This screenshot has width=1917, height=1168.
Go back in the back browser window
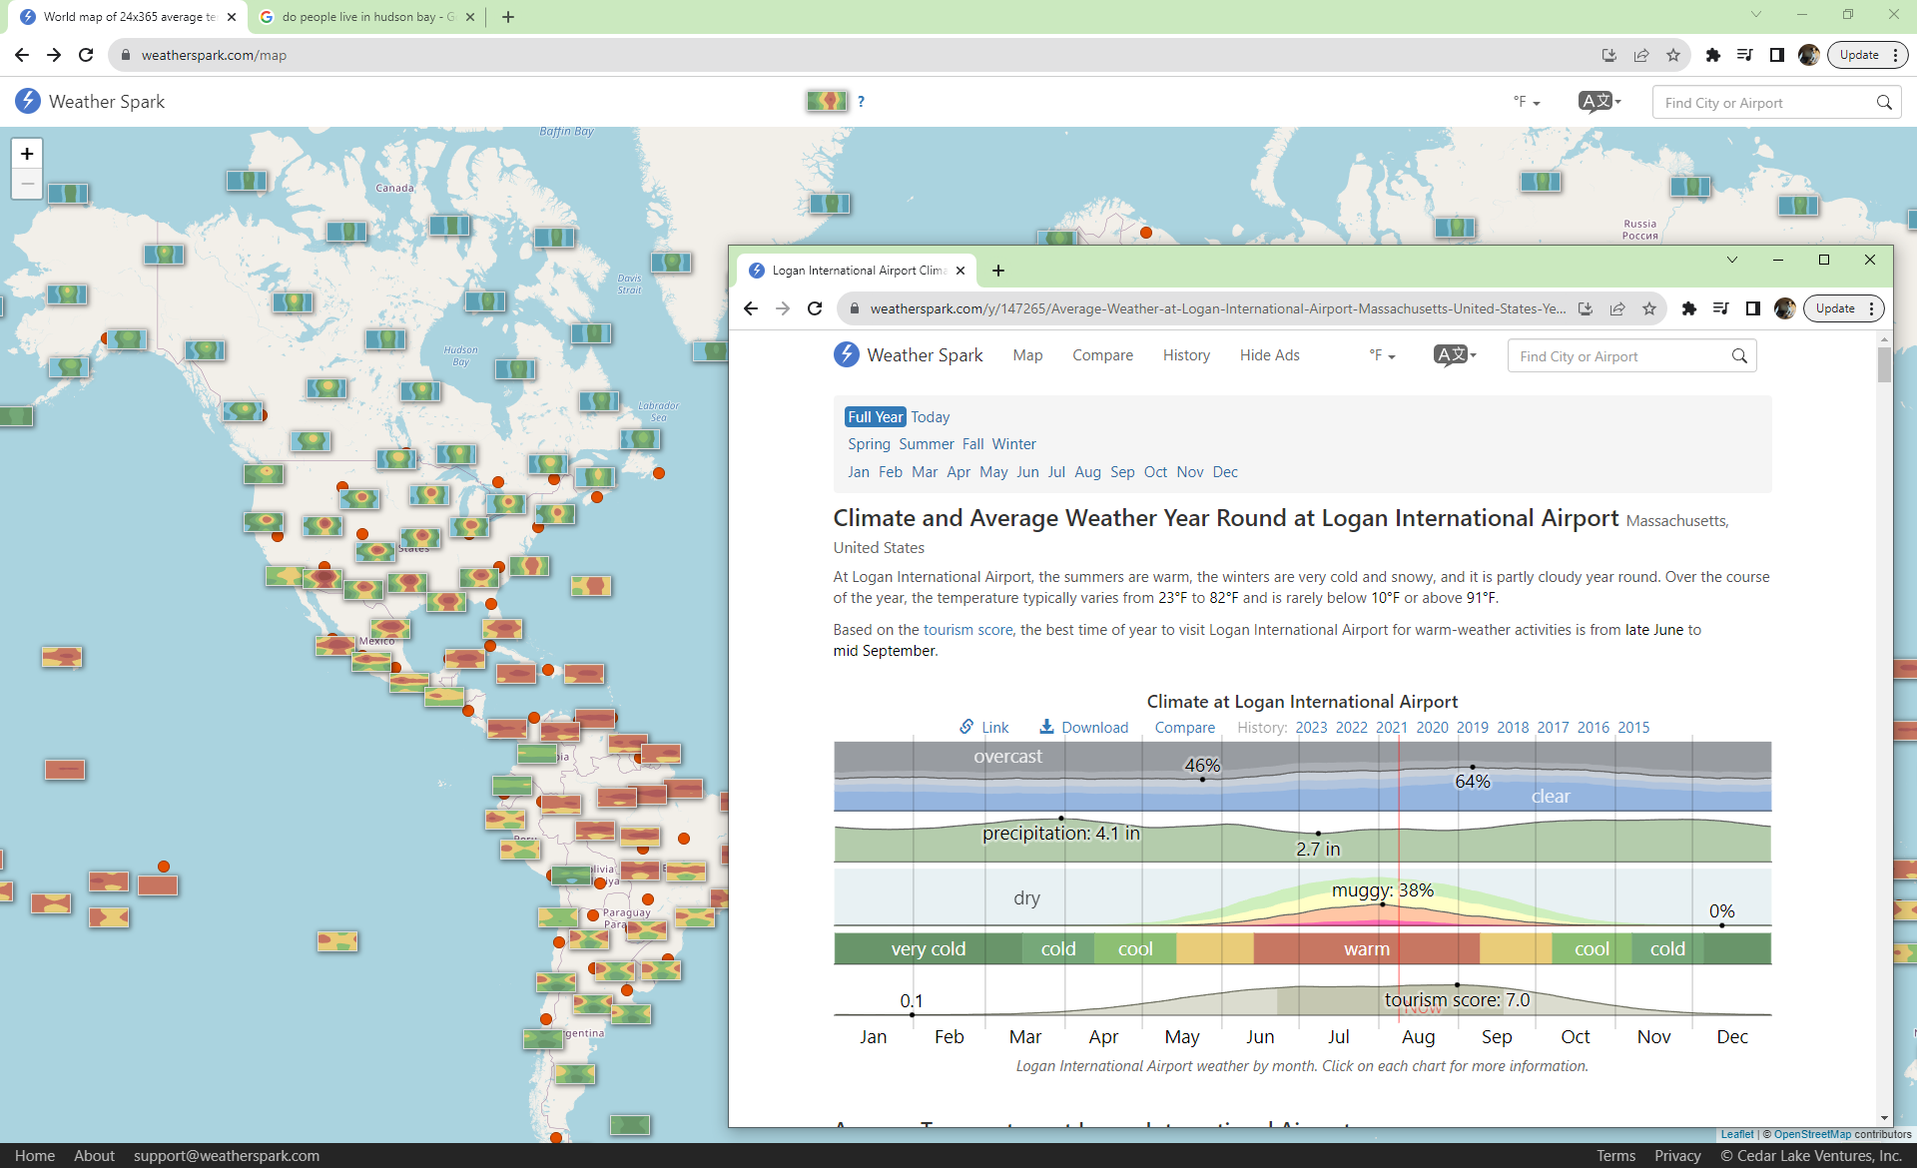coord(22,55)
